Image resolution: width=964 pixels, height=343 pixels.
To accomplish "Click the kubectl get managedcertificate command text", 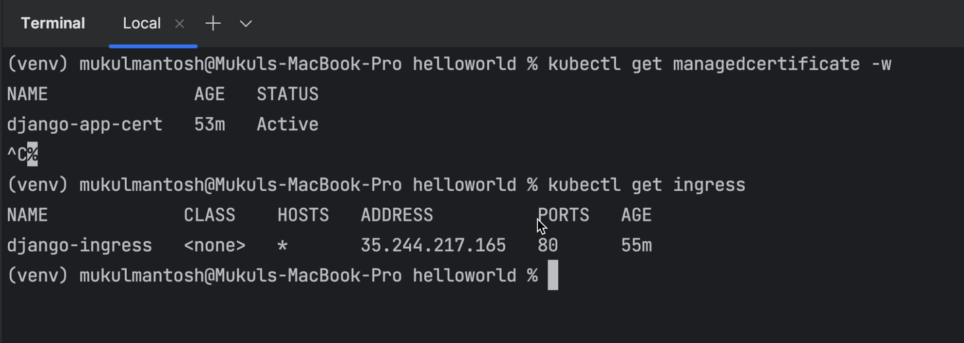I will [719, 64].
